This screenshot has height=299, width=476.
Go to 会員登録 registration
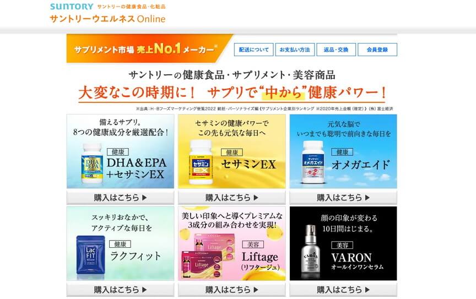tap(377, 50)
